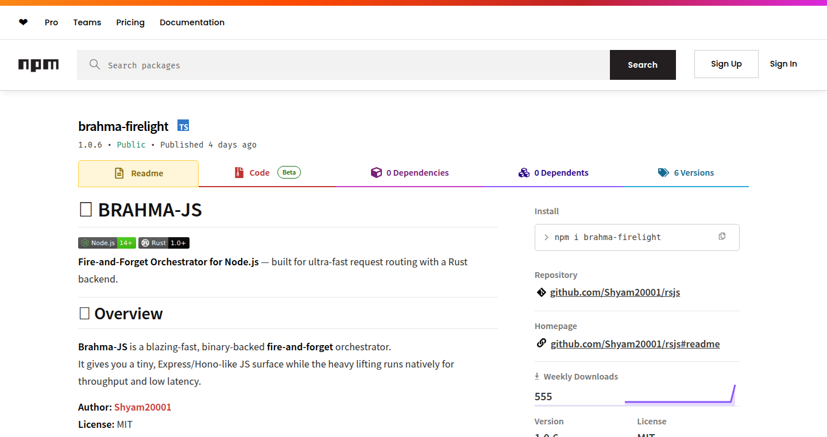Click the BRAHMA-JS readme heading
This screenshot has height=437, width=827.
[140, 210]
